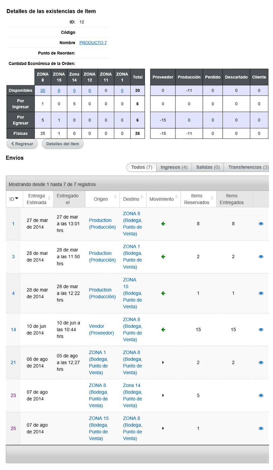
Task: Click Físicas value 25 for ZONA 8
Action: 43,133
